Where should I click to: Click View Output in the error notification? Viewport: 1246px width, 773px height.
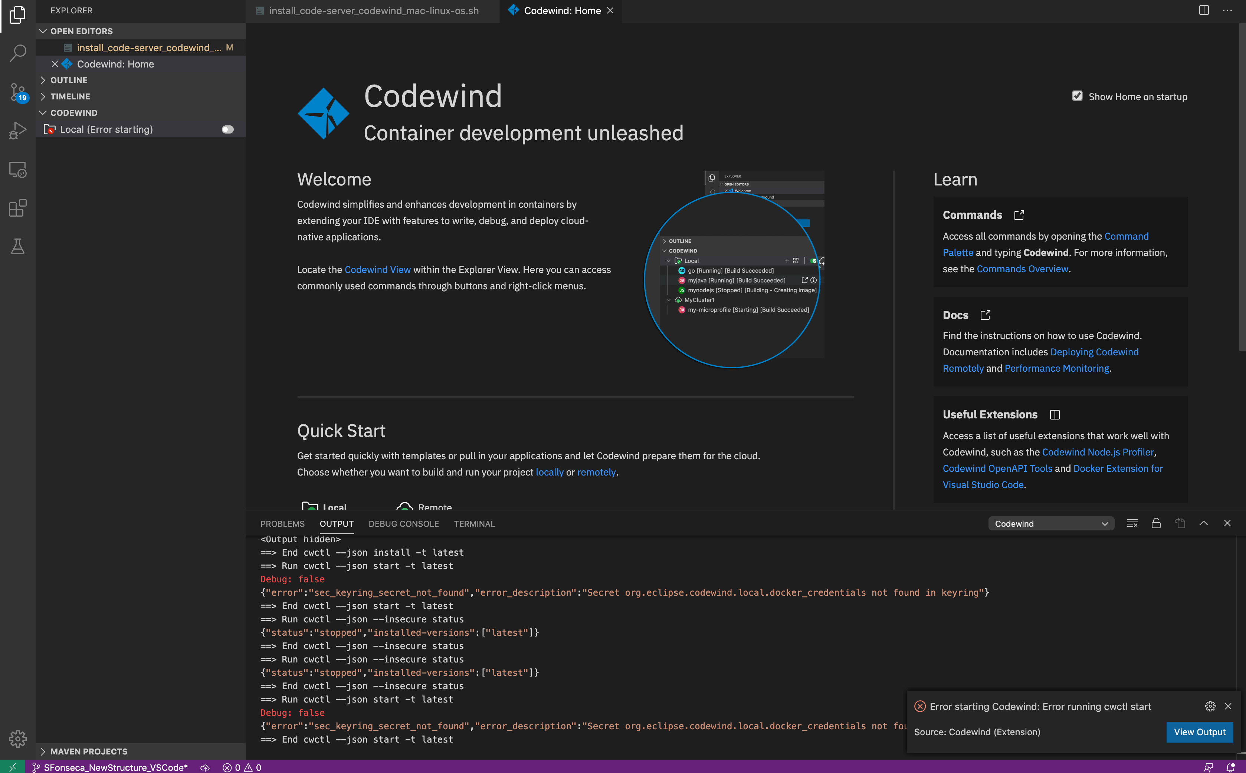1199,731
